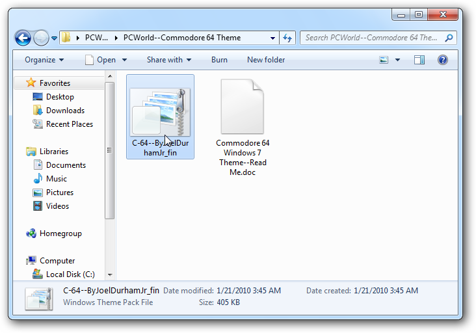Create a New folder
The width and height of the screenshot is (476, 333).
(x=266, y=60)
